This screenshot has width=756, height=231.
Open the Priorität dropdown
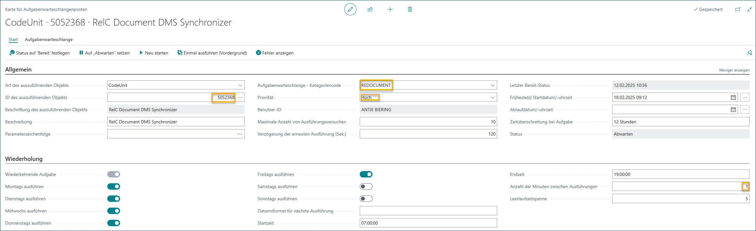492,97
